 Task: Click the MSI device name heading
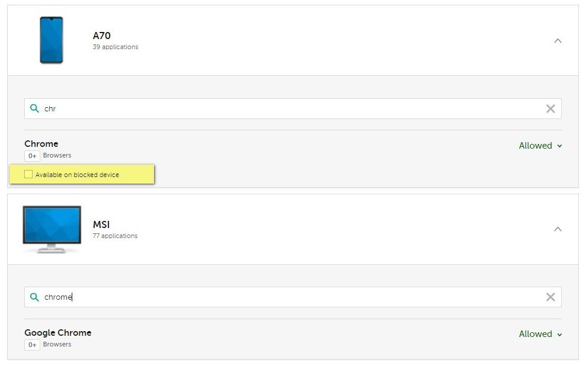click(101, 224)
